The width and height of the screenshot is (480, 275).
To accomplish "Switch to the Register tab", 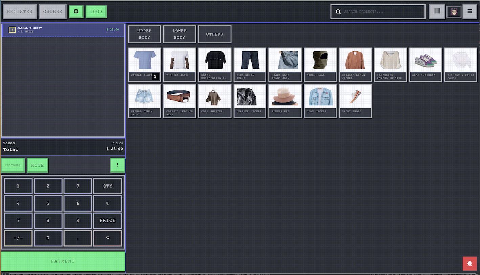I will coord(20,12).
